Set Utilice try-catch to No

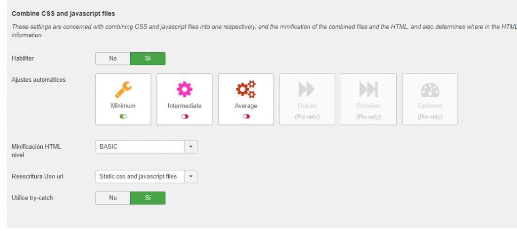click(113, 198)
